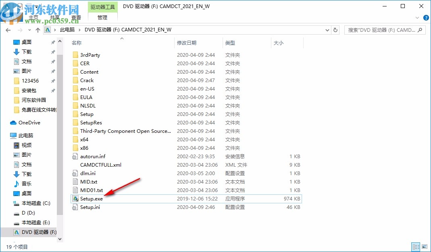
Task: Click inside the search box
Action: coord(377,30)
